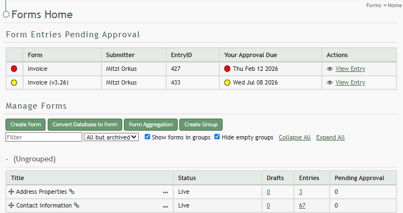Click Expand All link
This screenshot has height=213, width=403.
[x=330, y=137]
